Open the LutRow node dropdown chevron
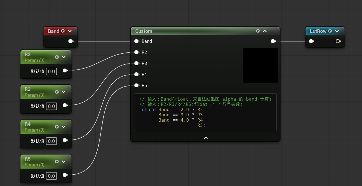The width and height of the screenshot is (362, 186). click(337, 31)
